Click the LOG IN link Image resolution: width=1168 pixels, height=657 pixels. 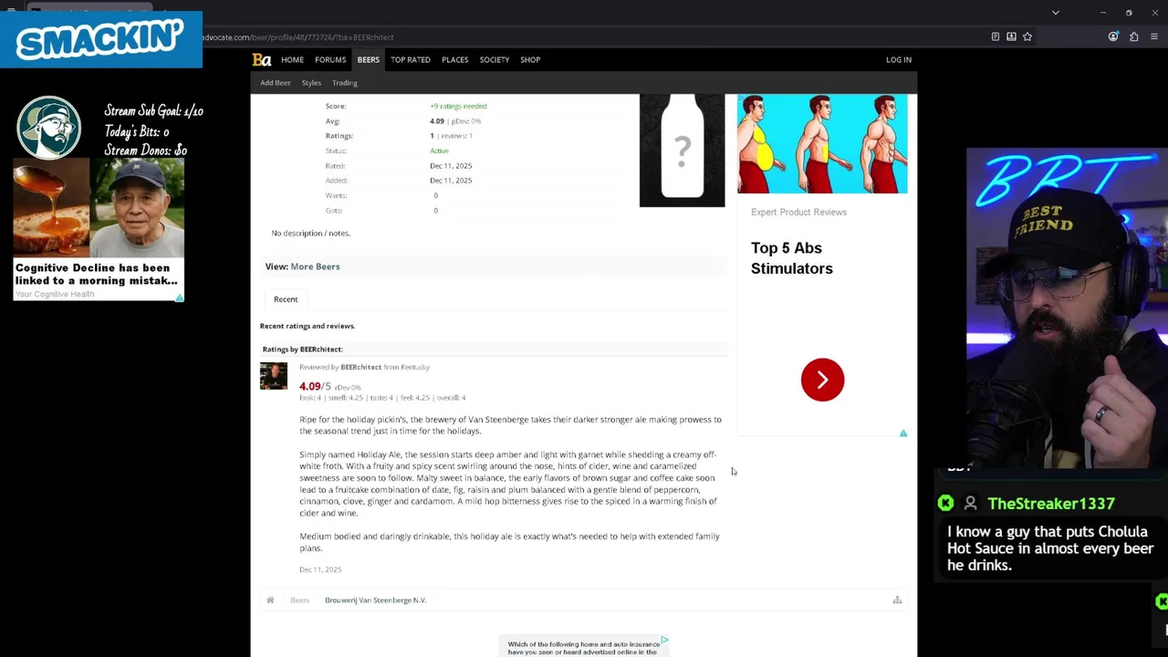[899, 60]
